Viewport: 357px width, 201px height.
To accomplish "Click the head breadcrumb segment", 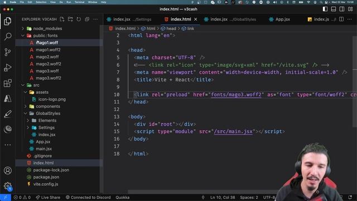I will pyautogui.click(x=168, y=28).
